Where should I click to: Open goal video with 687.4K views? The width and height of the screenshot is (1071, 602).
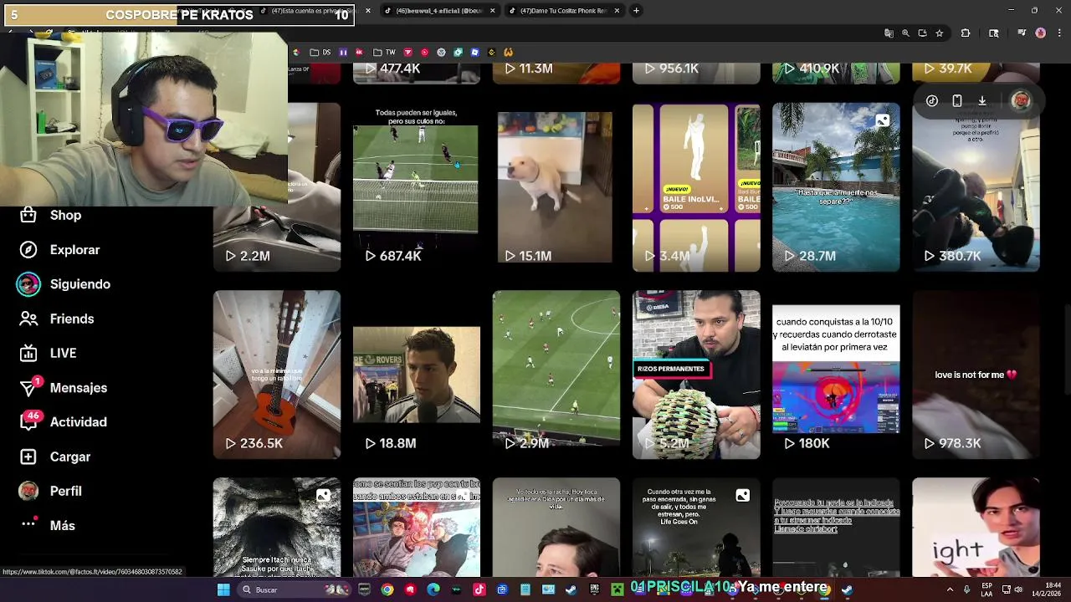(x=417, y=187)
